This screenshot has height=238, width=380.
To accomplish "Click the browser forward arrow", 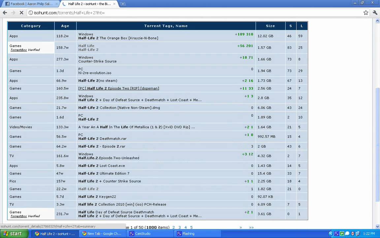I will [13, 13].
